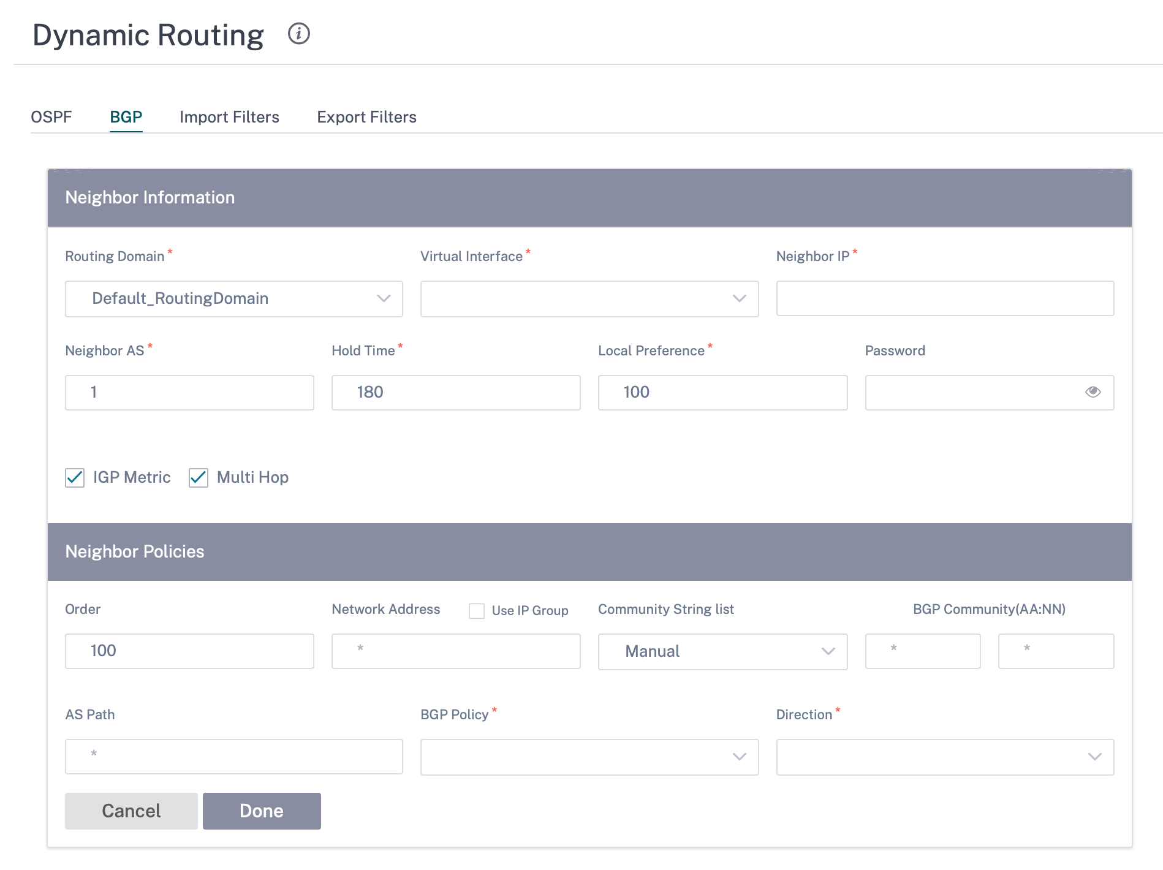The width and height of the screenshot is (1163, 870).
Task: Click the first BGP Community AA field
Action: coord(923,651)
